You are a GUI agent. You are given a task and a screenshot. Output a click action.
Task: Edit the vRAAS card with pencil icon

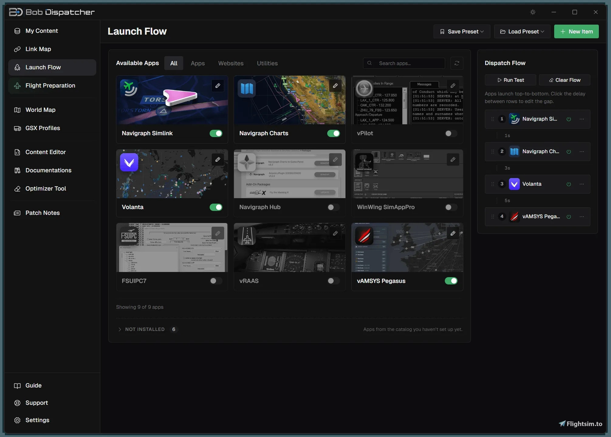(335, 233)
